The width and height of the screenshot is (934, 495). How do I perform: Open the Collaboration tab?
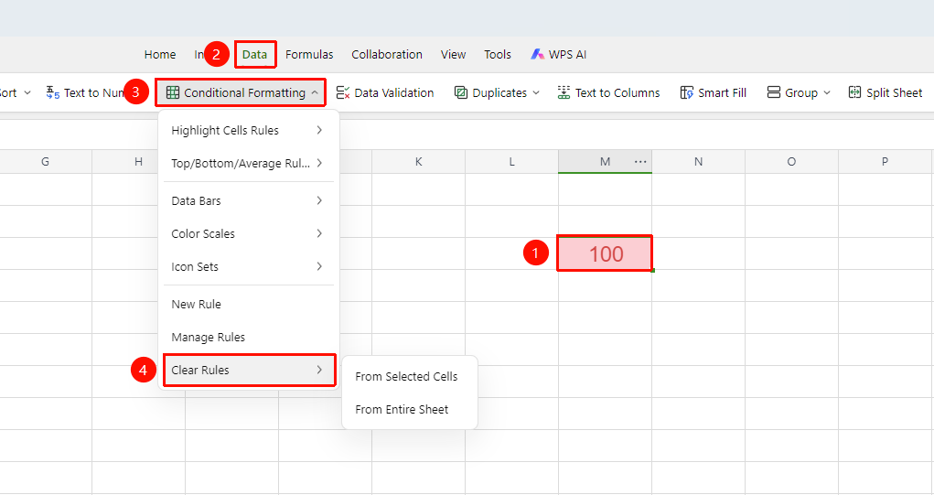click(387, 54)
